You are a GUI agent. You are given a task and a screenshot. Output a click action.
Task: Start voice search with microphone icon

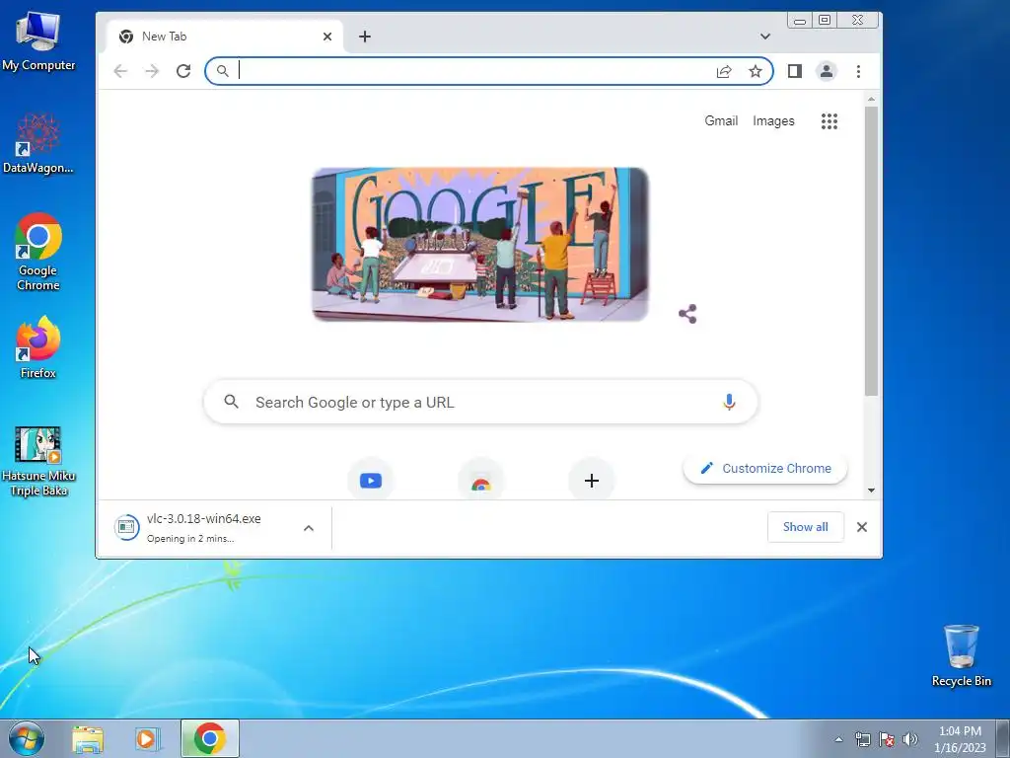tap(729, 403)
